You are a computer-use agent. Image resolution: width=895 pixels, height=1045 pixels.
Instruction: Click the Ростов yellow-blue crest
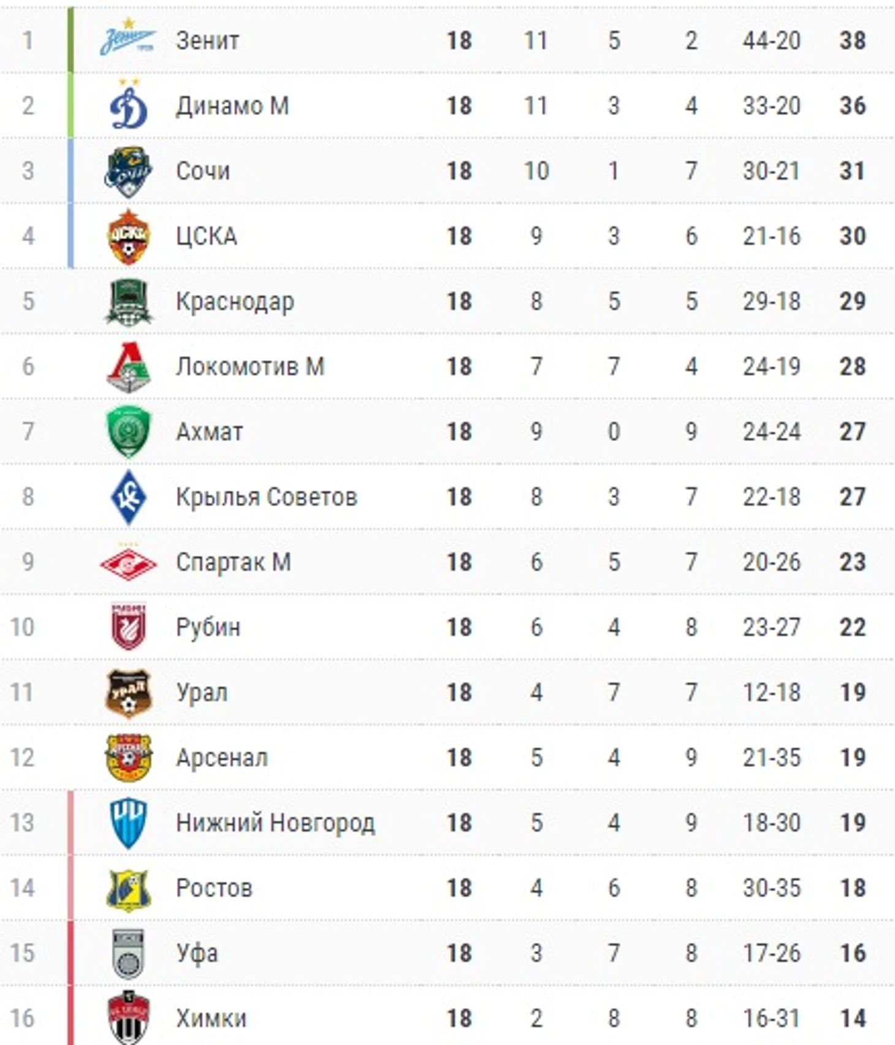128,888
